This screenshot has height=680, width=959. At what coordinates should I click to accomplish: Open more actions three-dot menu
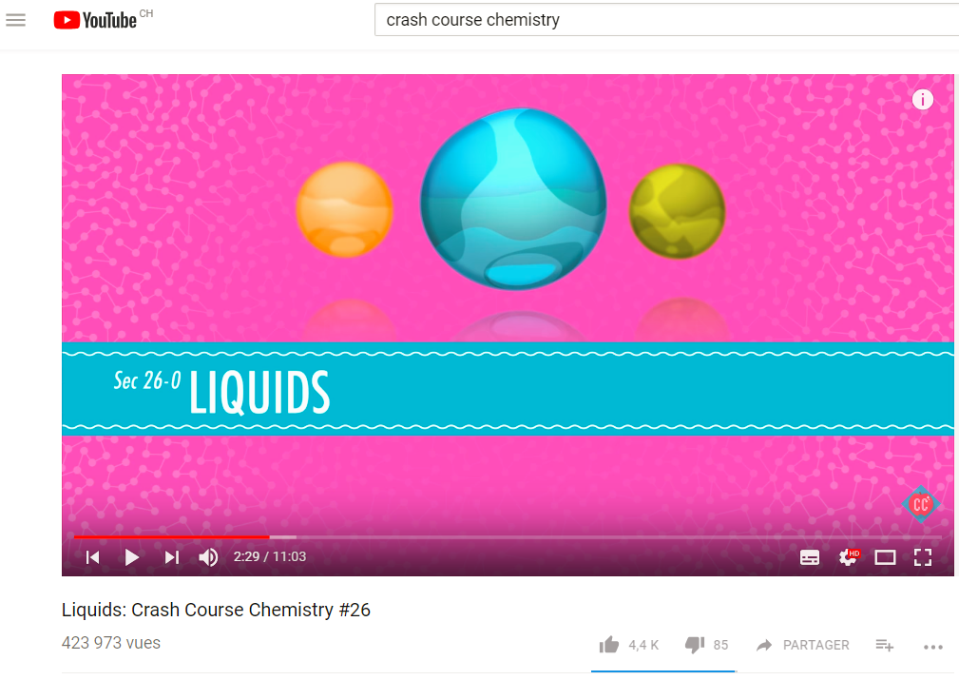[932, 647]
